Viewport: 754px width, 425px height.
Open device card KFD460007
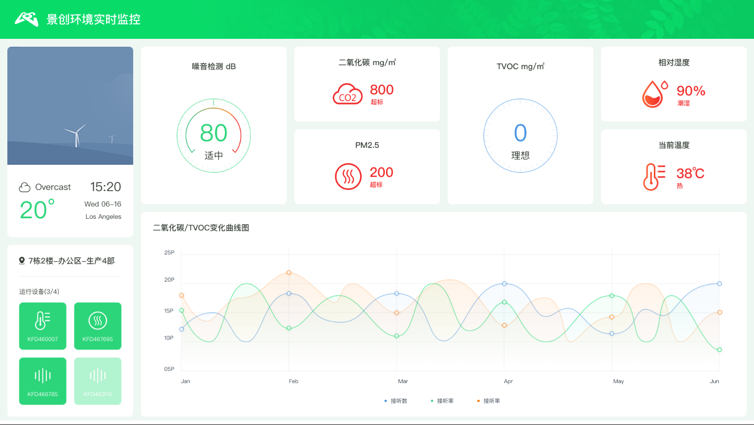point(43,326)
